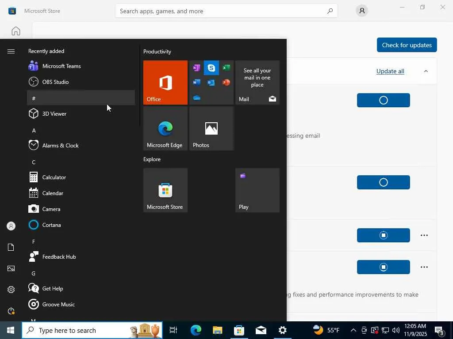This screenshot has width=453, height=339.
Task: Jump to the F letter header
Action: (x=81, y=241)
